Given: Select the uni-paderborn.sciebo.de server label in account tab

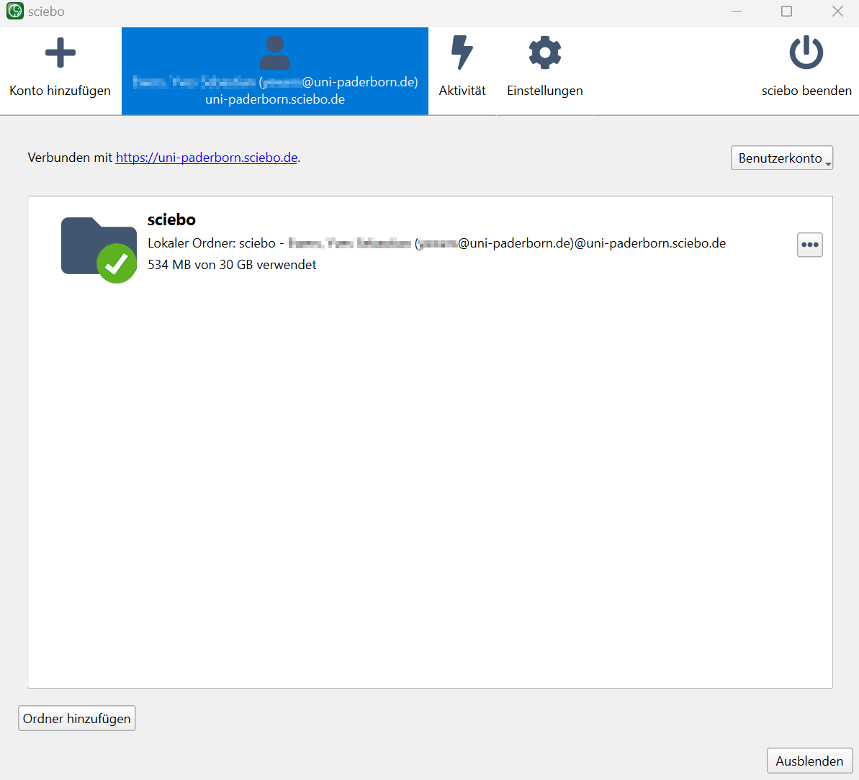Looking at the screenshot, I should (x=274, y=99).
